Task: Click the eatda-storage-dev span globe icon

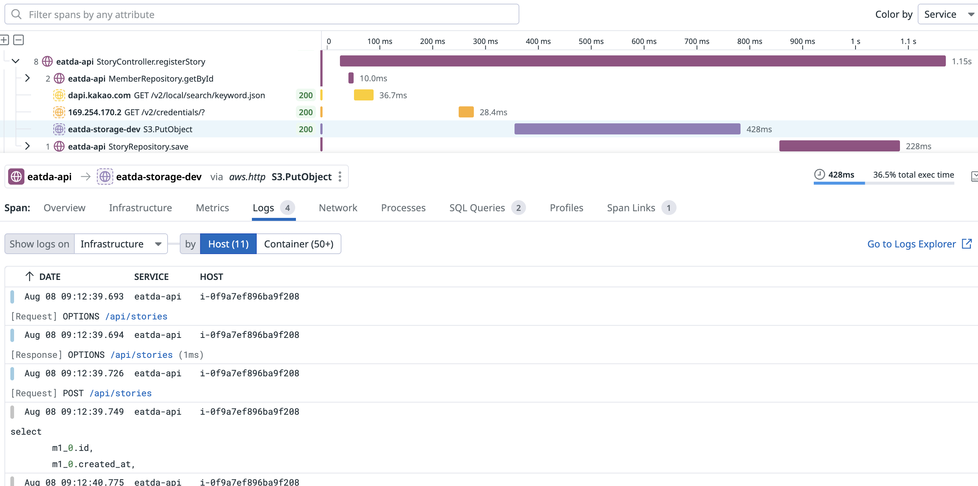Action: pyautogui.click(x=59, y=129)
